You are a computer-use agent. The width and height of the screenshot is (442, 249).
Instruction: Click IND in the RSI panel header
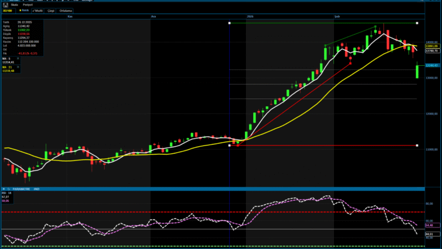coord(36,189)
